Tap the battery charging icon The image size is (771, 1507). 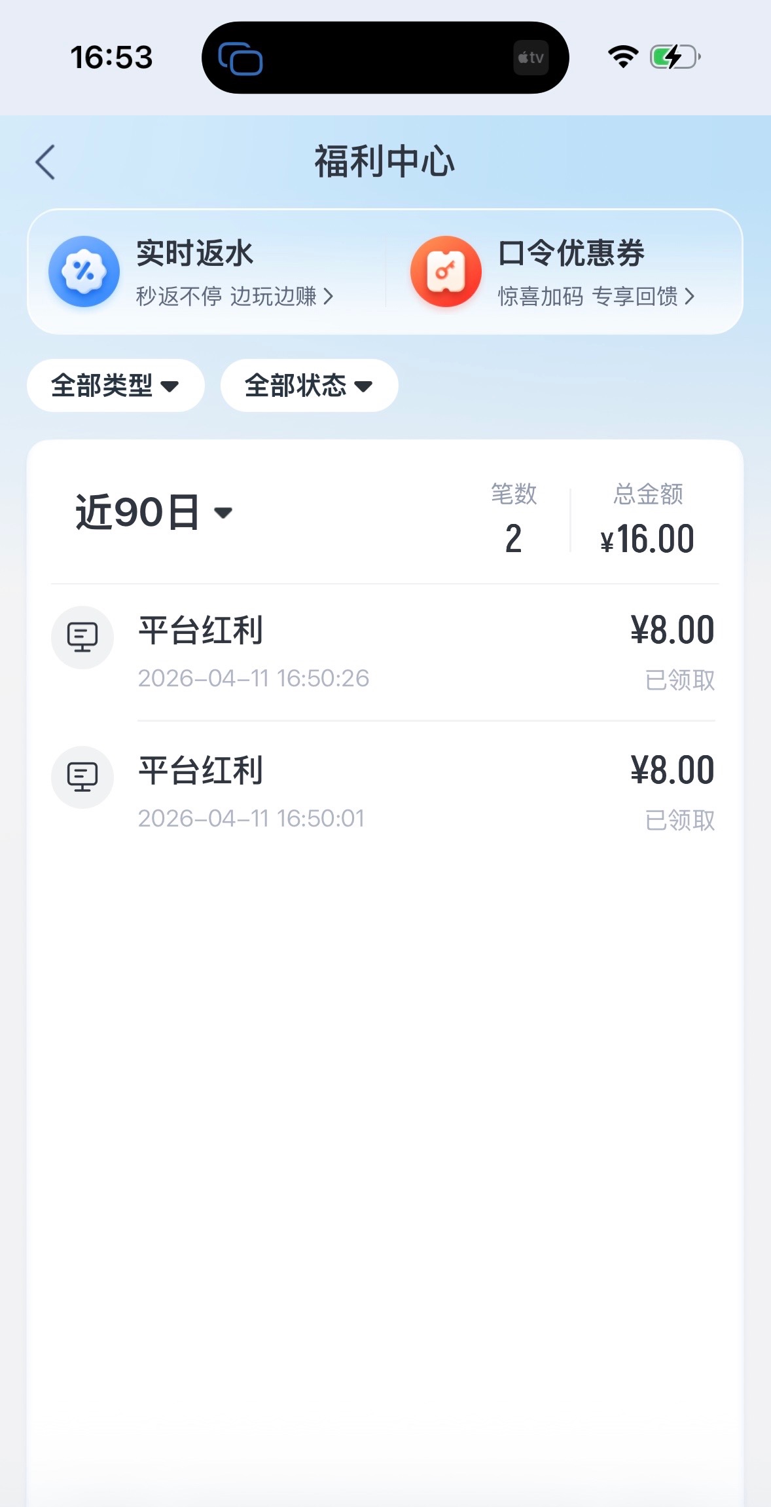click(675, 57)
